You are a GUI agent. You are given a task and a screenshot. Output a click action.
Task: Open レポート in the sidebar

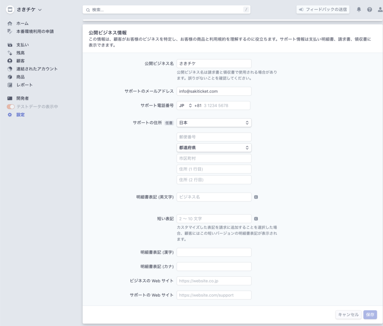point(24,85)
